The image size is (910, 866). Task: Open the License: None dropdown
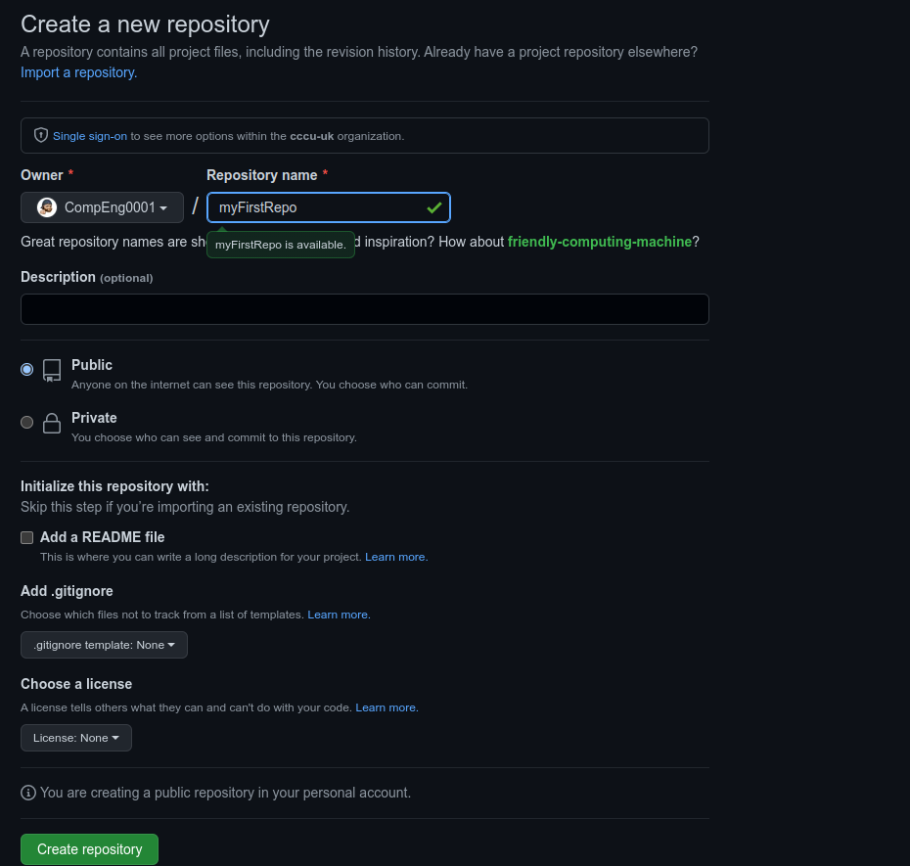pos(75,737)
